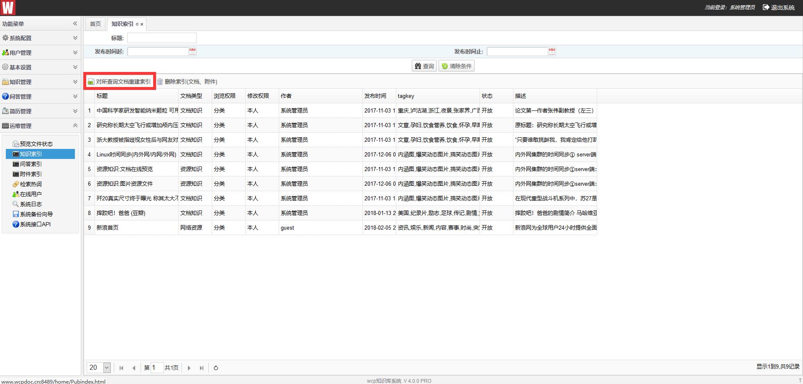The height and width of the screenshot is (384, 803).
Task: Go to next page in pager
Action: pyautogui.click(x=189, y=368)
